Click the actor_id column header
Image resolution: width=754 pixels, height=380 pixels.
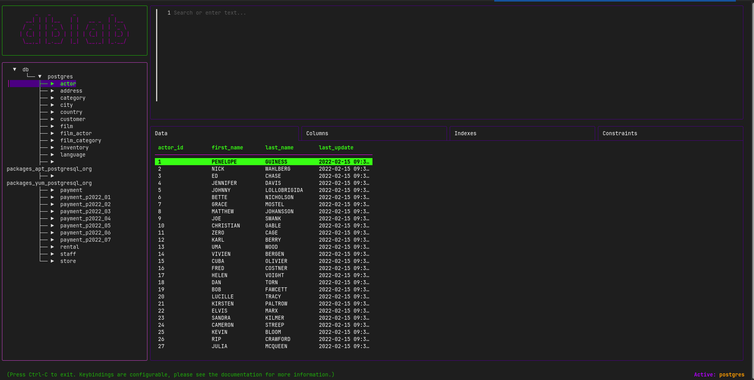pos(171,147)
